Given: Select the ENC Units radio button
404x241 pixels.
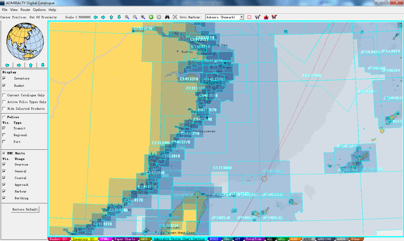Looking at the screenshot, I should (x=4, y=153).
